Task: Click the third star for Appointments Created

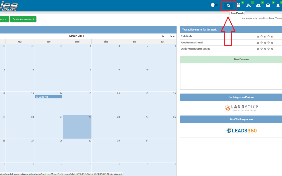Action: pos(265,43)
